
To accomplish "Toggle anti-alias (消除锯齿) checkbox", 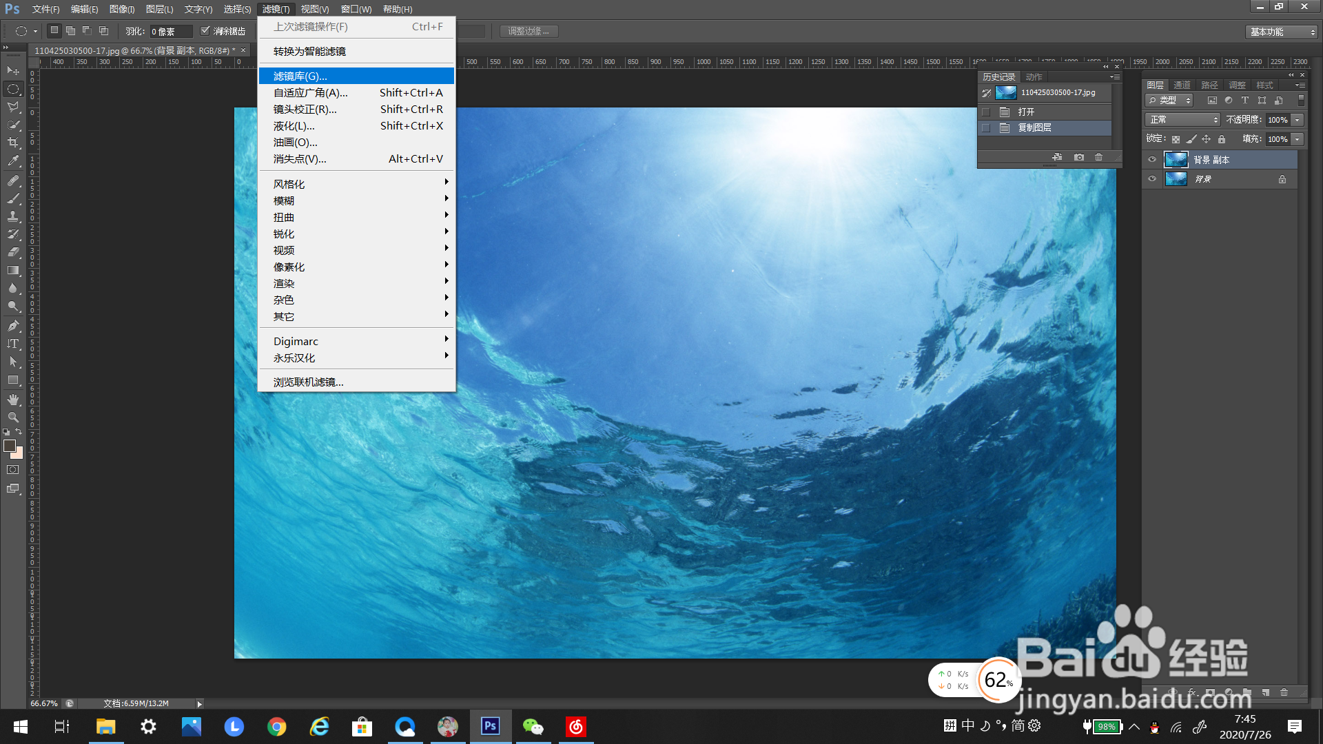I will coord(205,31).
